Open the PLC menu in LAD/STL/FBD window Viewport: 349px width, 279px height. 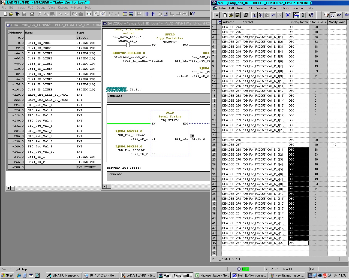click(31, 8)
